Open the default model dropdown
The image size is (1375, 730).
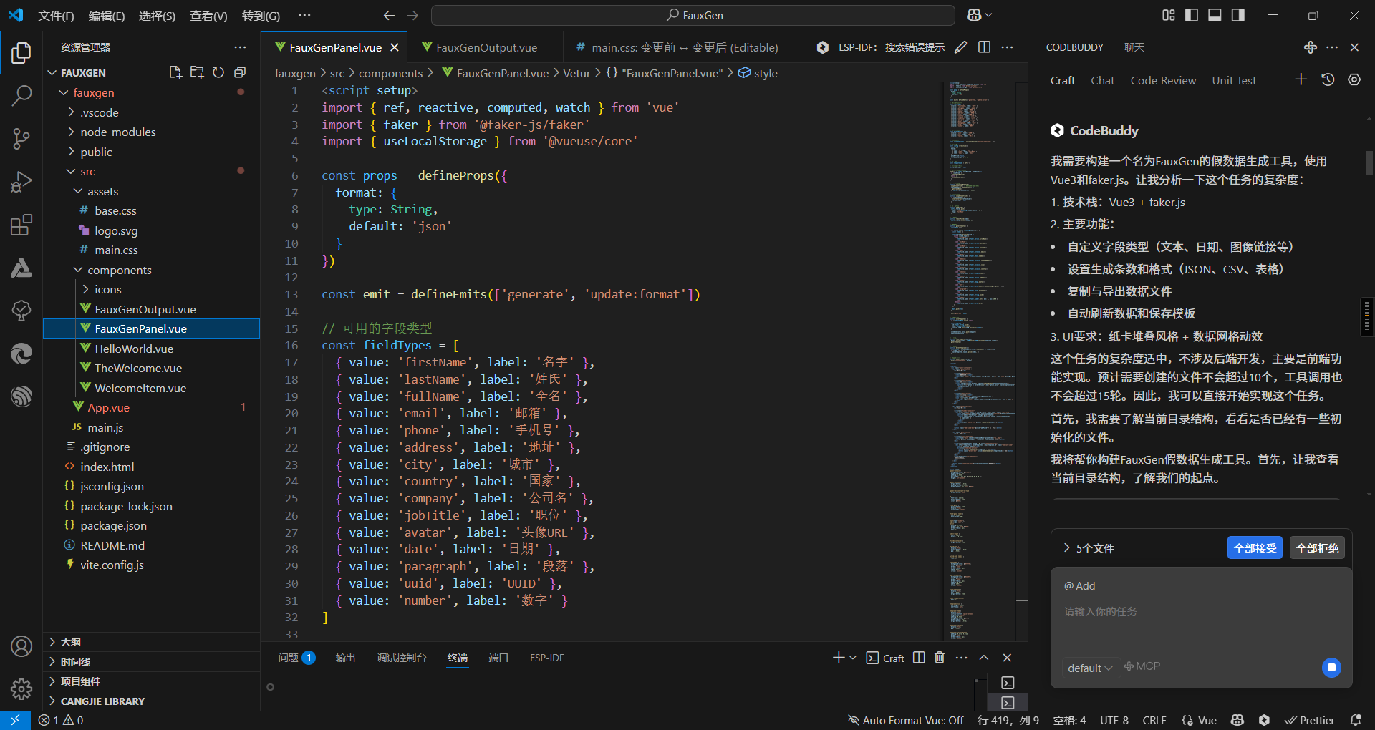[1090, 668]
